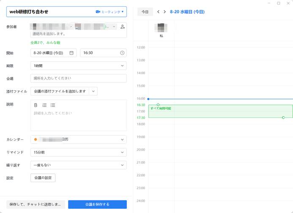The height and width of the screenshot is (213, 293).
Task: Toggle bold formatting in description
Action: click(36, 105)
